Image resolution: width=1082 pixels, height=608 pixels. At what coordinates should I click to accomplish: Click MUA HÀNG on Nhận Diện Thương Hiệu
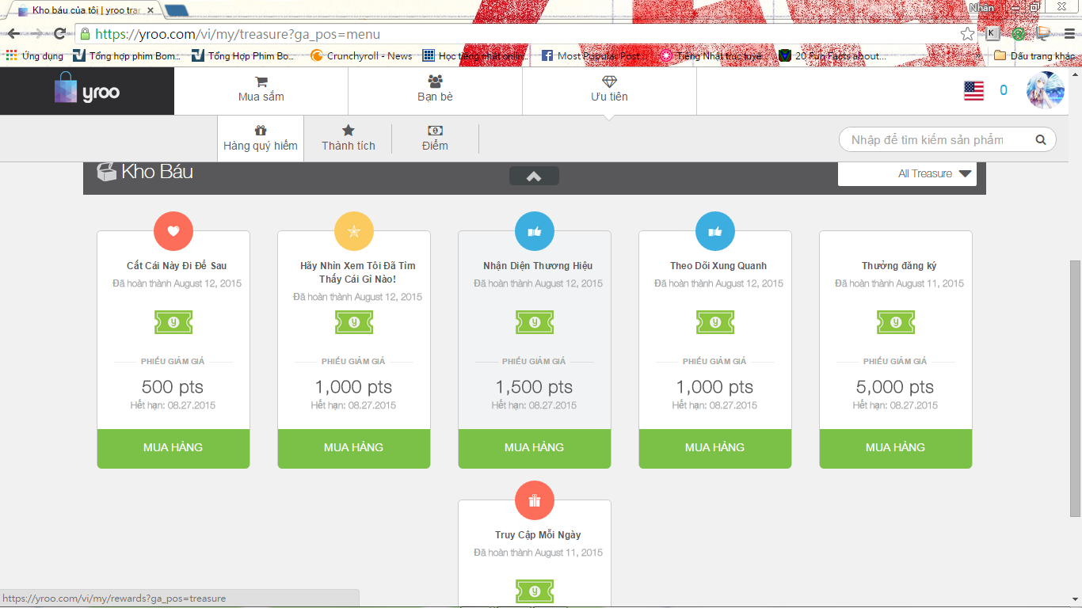pos(535,448)
